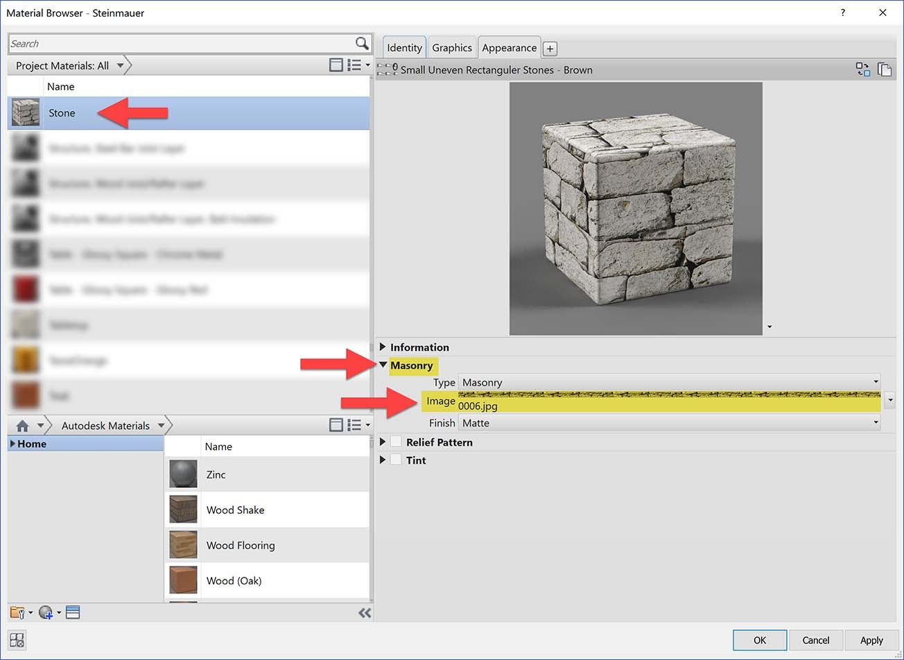The width and height of the screenshot is (904, 660).
Task: Expand the Information section
Action: click(x=383, y=347)
